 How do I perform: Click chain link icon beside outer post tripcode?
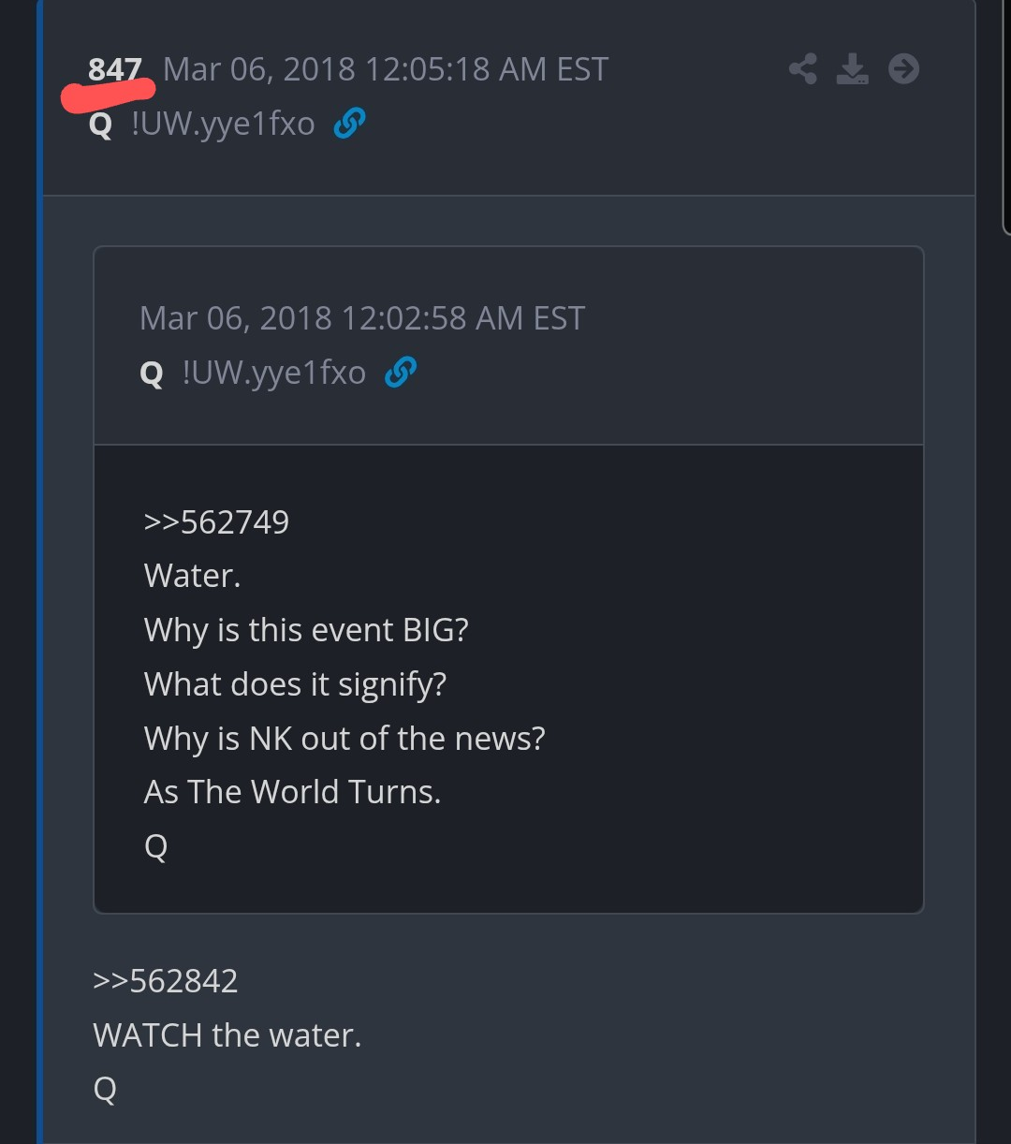click(x=349, y=123)
